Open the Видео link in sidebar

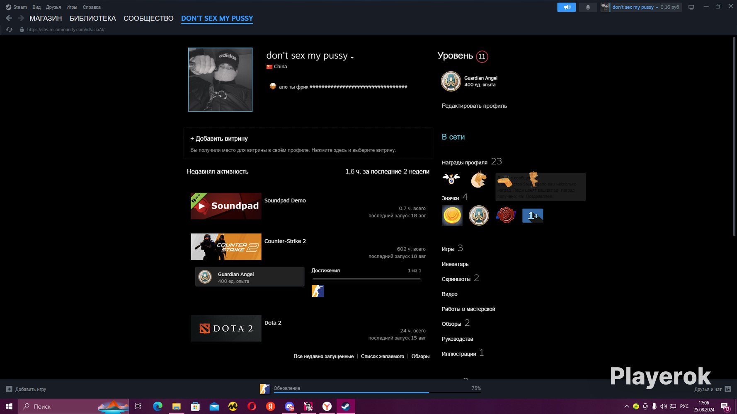449,294
